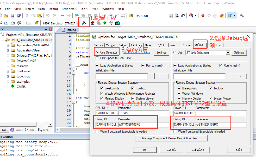This screenshot has width=256, height=157.
Task: Expand the tos/kernel group
Action: click(x=8, y=71)
